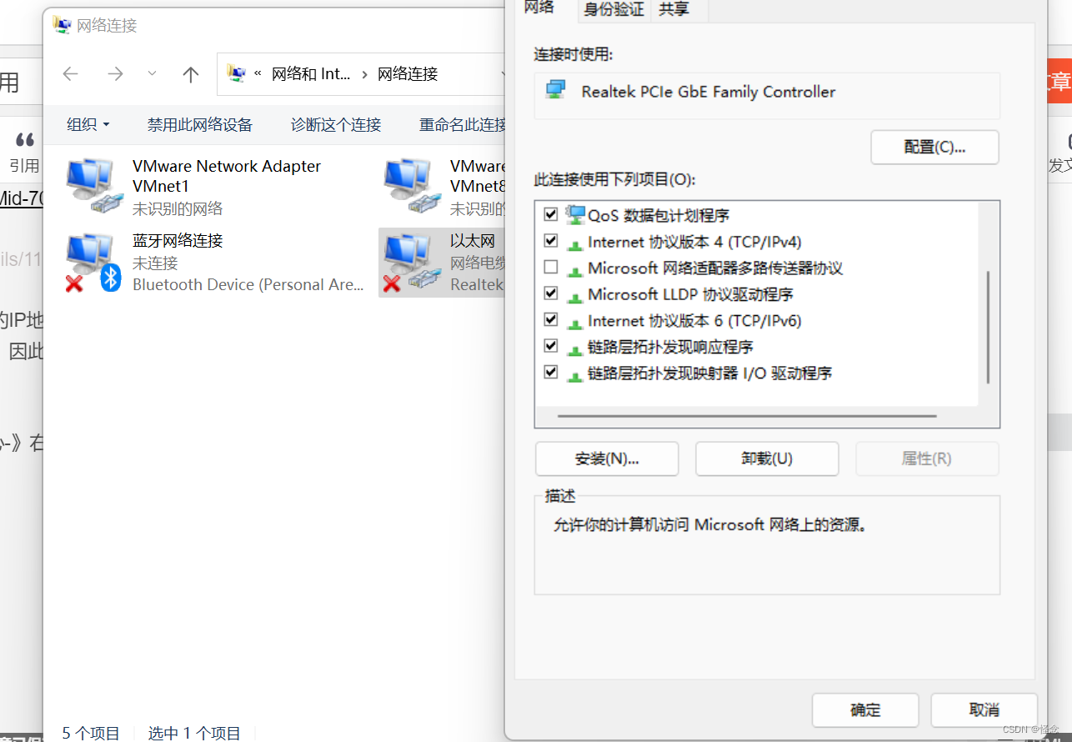1072x742 pixels.
Task: Click the Ethernet (以太网) adapter icon
Action: (412, 263)
